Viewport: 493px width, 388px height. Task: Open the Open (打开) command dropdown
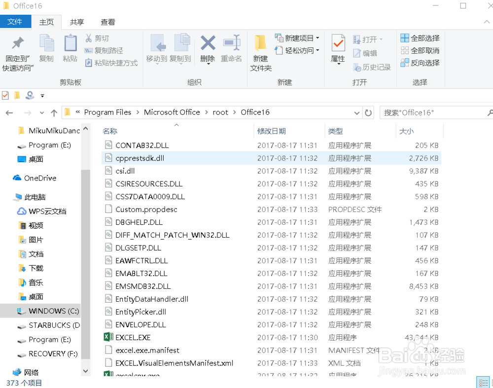381,39
